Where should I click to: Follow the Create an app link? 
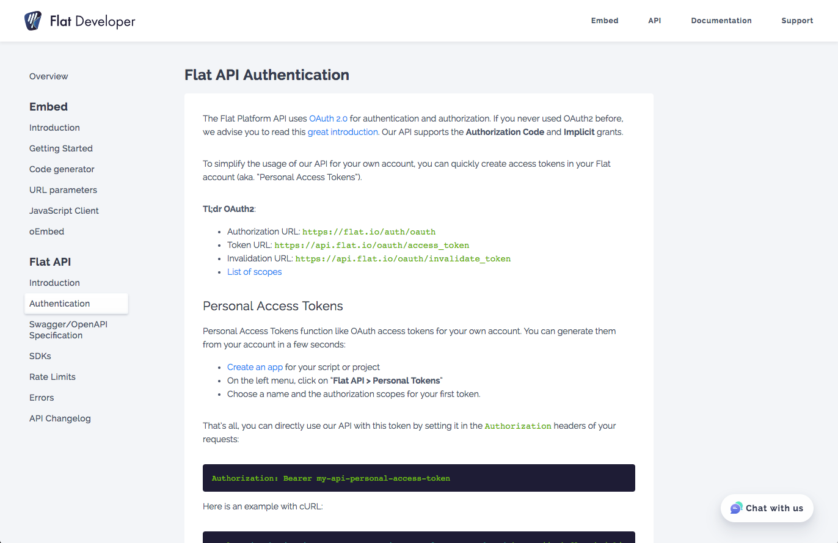pos(255,367)
